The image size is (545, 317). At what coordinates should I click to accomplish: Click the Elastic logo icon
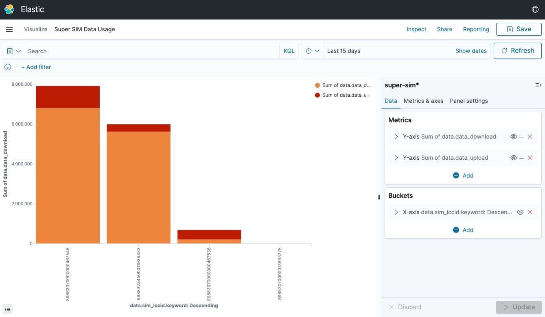(x=9, y=9)
